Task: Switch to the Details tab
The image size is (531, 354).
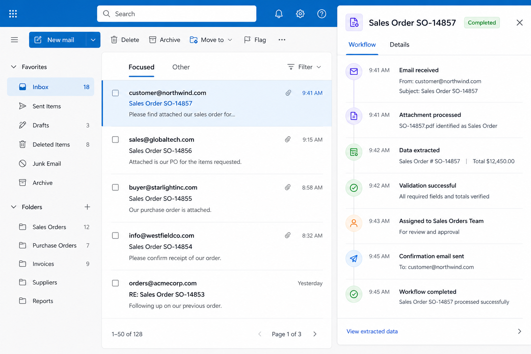Action: tap(399, 45)
